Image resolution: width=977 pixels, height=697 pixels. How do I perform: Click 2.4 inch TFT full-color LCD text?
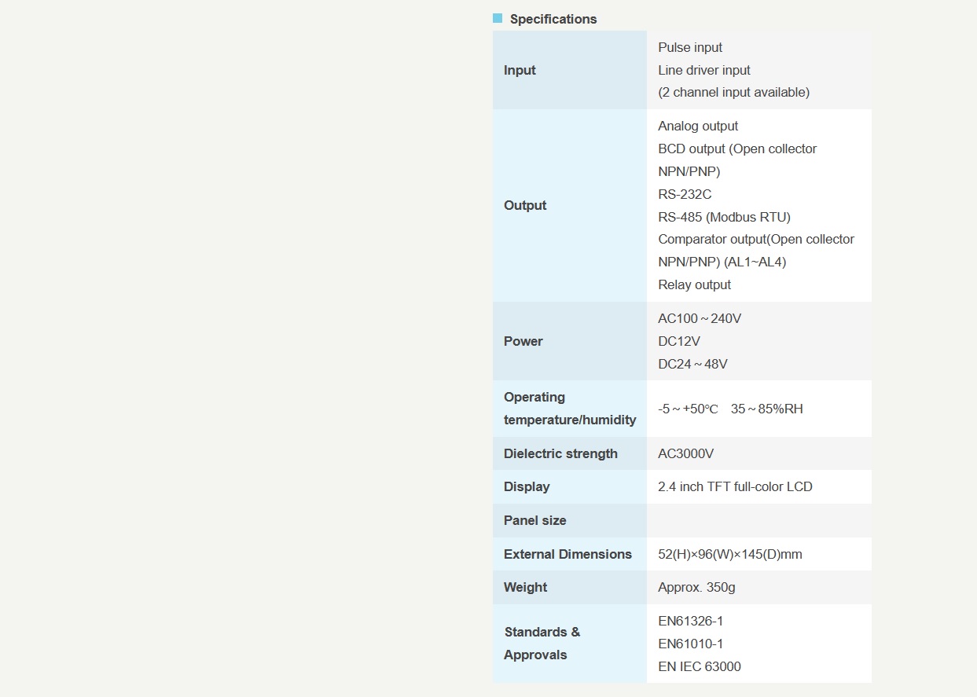point(735,486)
